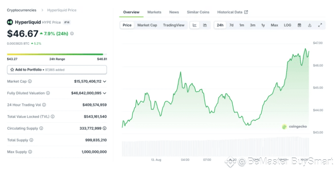This screenshot has height=172, width=336.
Task: Open Similar Coins tab
Action: [198, 12]
